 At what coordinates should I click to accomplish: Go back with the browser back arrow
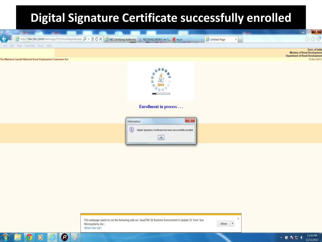[4, 39]
